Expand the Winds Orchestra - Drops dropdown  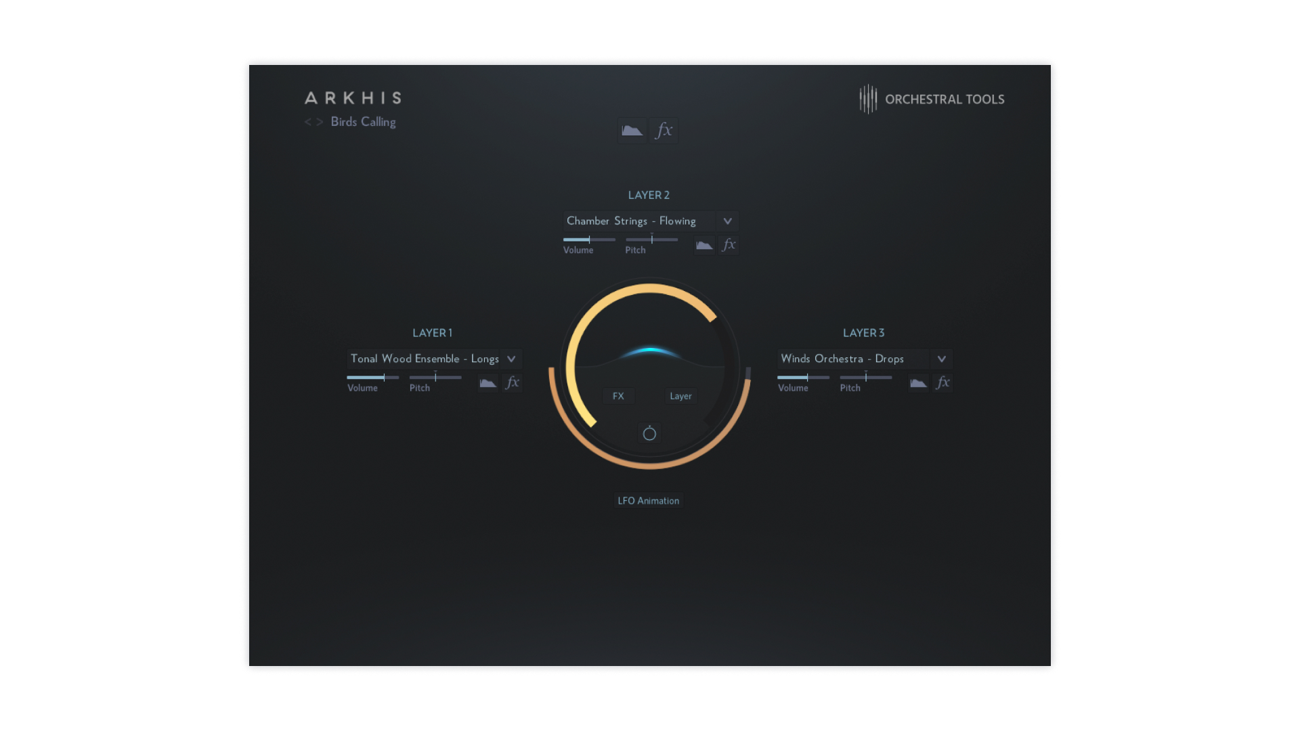coord(941,359)
